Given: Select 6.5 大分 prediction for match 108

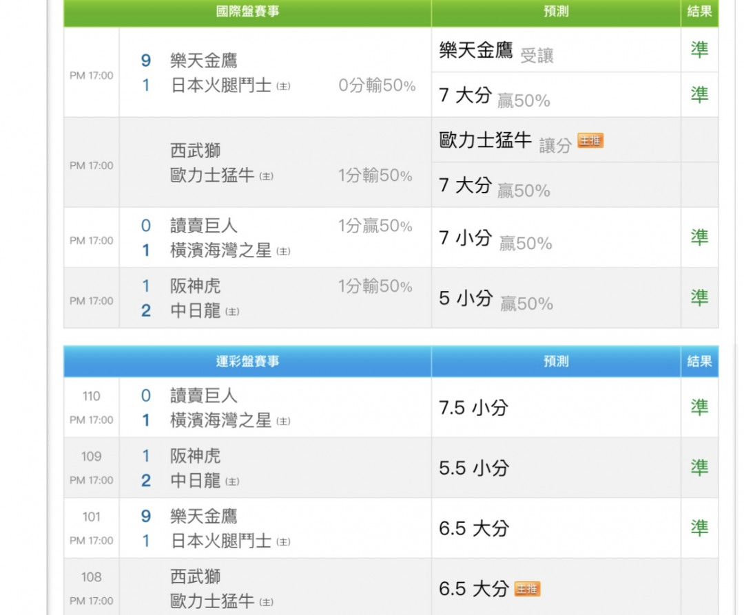Looking at the screenshot, I should (x=473, y=589).
